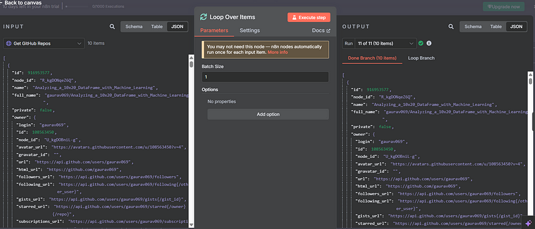Screen dimensions: 535x229
Task: Click the "avatar_url" value in INPUT JSON
Action: (x=119, y=148)
